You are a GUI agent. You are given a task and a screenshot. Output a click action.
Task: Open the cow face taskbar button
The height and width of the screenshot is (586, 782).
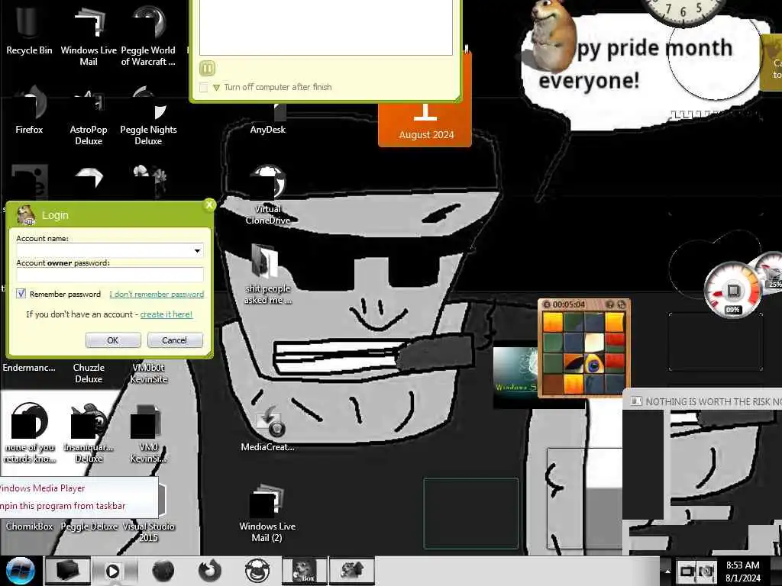pos(257,571)
